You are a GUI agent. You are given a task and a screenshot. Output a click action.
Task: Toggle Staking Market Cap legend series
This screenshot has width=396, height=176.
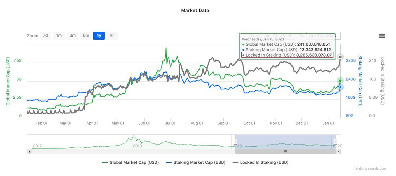pos(195,162)
